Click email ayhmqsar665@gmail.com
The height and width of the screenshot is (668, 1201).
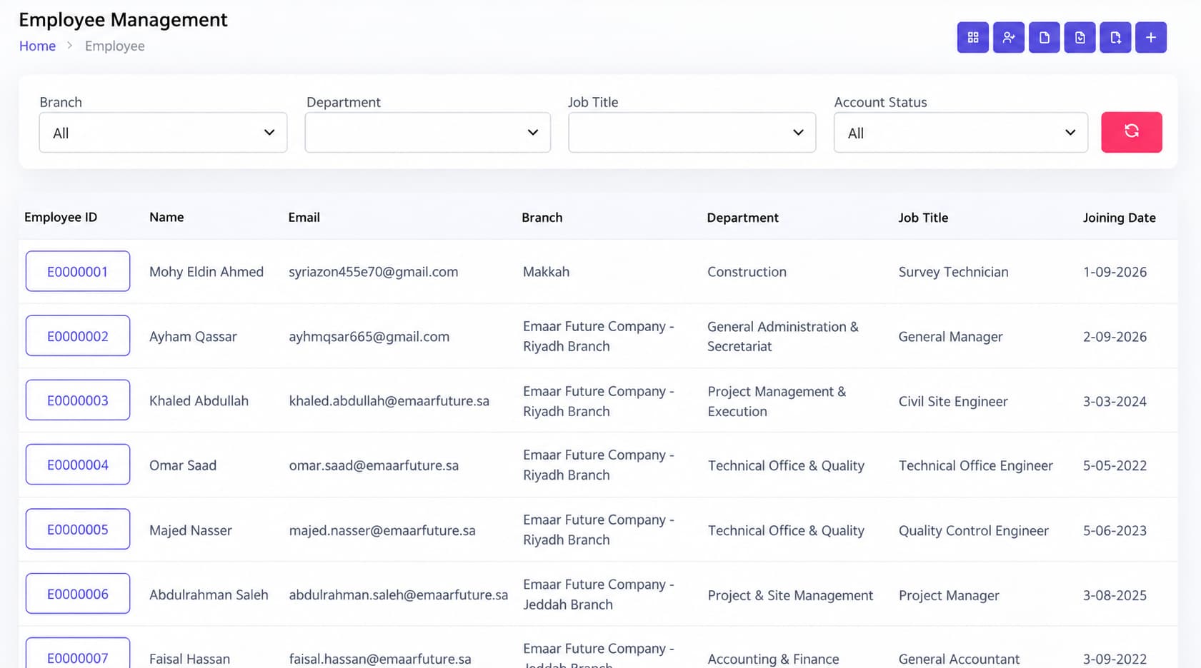pos(369,337)
